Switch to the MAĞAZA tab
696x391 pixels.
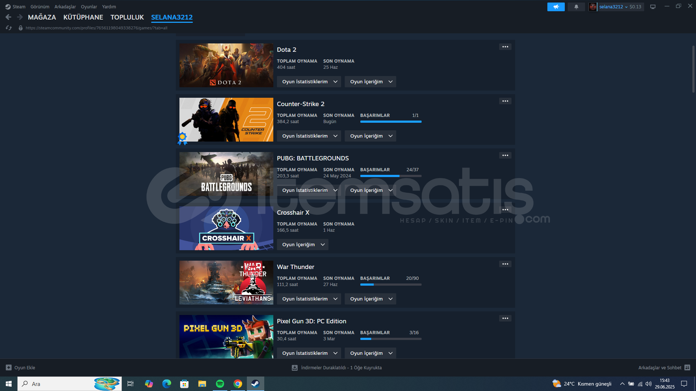tap(42, 17)
